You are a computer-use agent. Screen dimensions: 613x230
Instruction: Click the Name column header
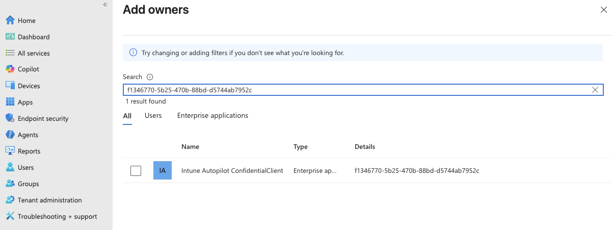(x=190, y=147)
